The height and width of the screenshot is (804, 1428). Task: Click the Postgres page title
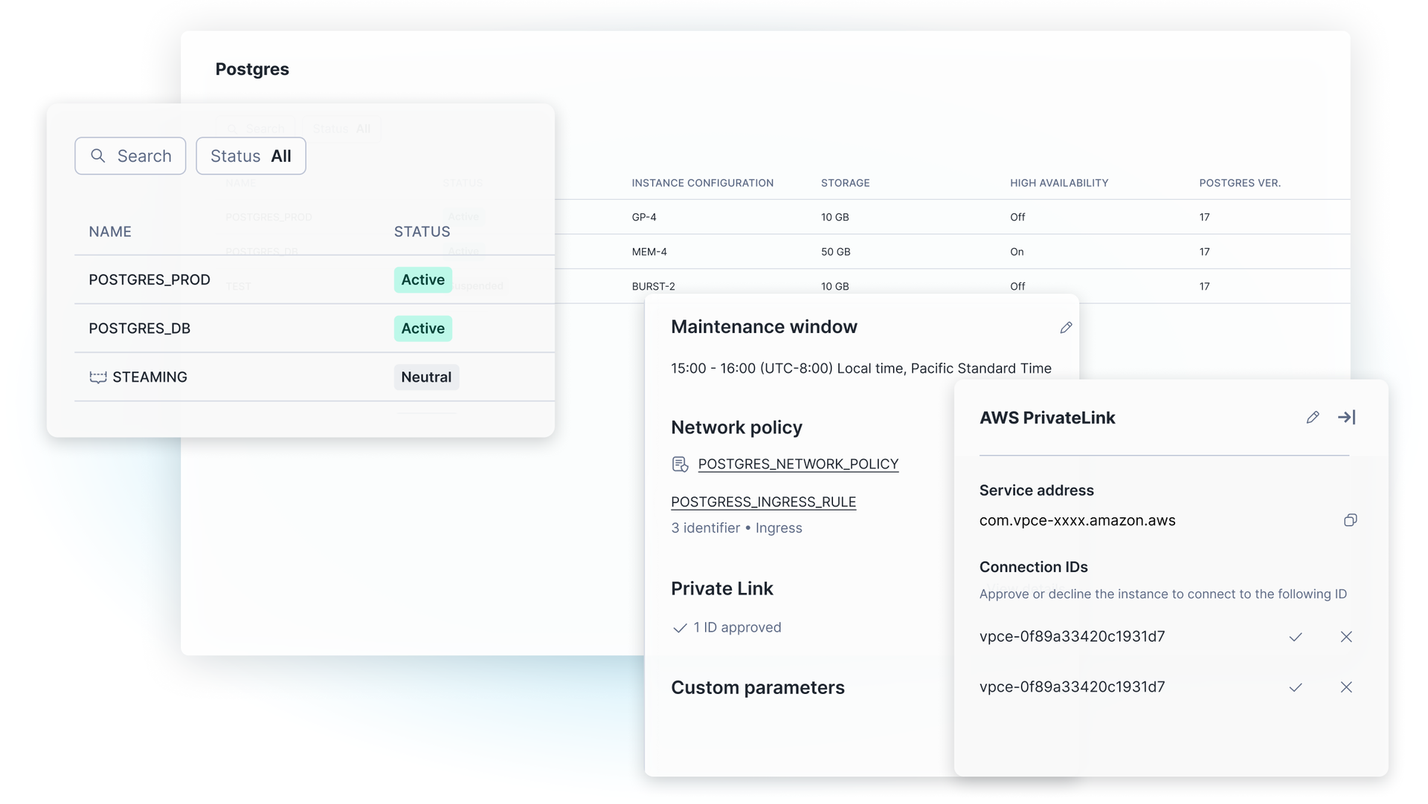tap(252, 69)
